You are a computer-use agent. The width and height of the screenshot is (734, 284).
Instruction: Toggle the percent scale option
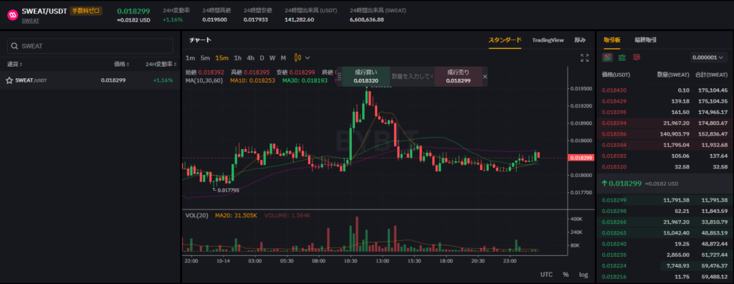pyautogui.click(x=566, y=275)
